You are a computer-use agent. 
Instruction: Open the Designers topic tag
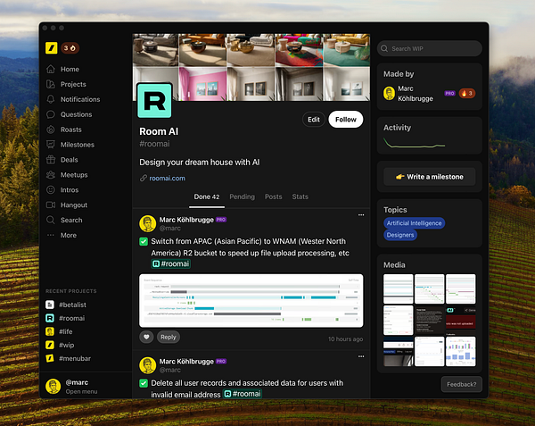(x=400, y=235)
